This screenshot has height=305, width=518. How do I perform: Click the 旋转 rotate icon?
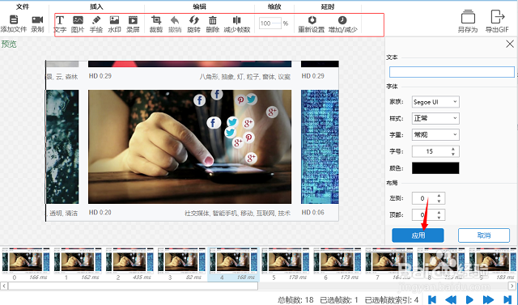(194, 20)
